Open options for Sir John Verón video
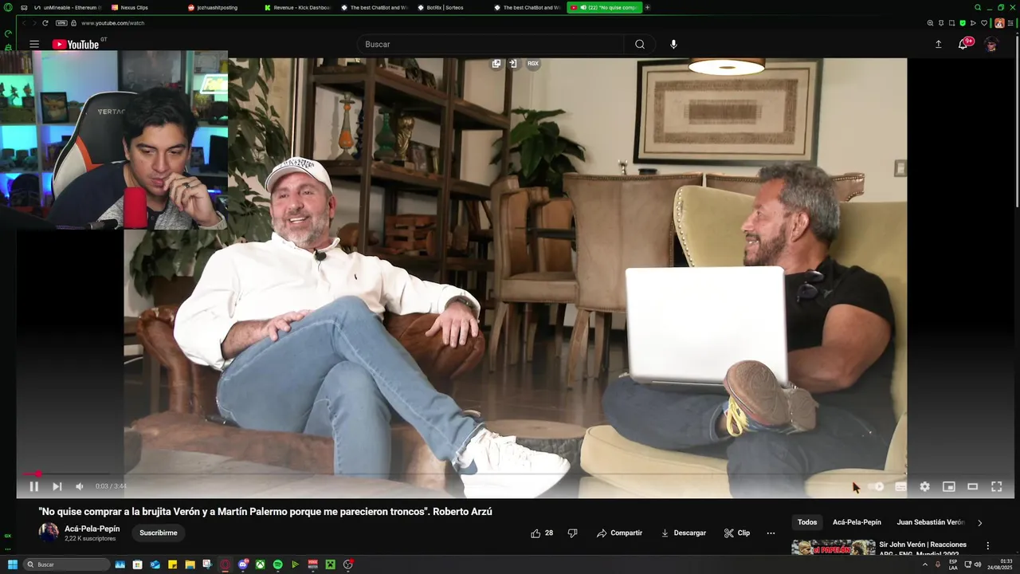1020x574 pixels. tap(987, 546)
